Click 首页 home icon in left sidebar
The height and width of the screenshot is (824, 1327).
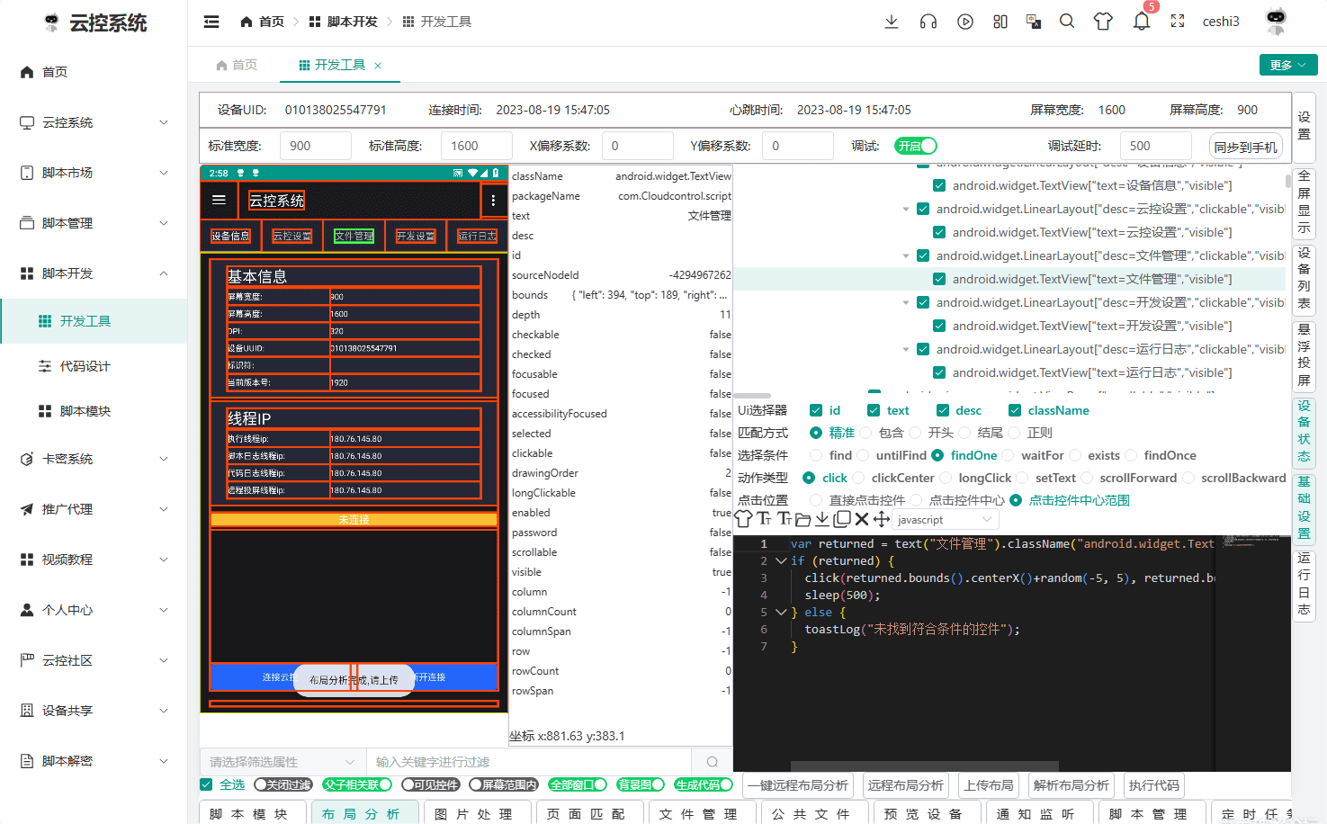(x=28, y=72)
